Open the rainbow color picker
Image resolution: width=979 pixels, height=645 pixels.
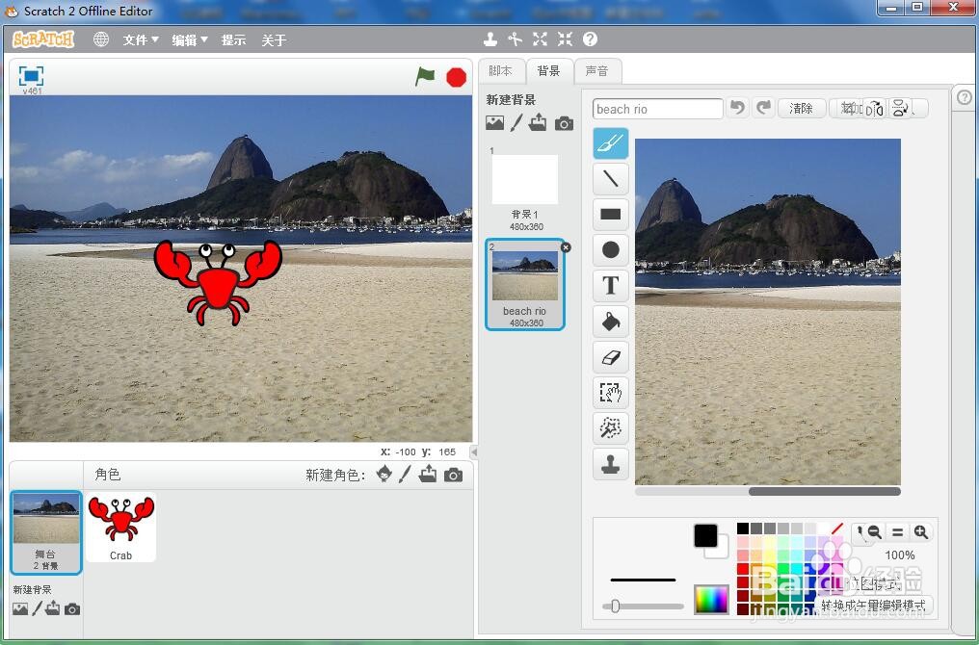[x=711, y=600]
